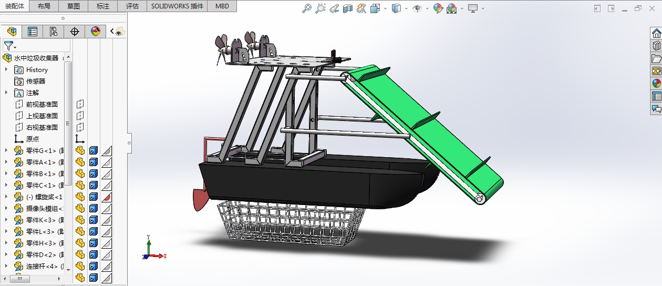Switch to the SOLIDWORKS 插件 tab
662x286 pixels.
(177, 6)
